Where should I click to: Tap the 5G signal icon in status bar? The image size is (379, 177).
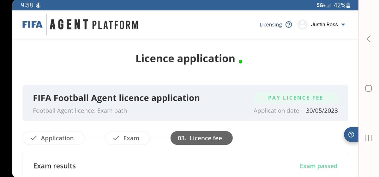323,5
